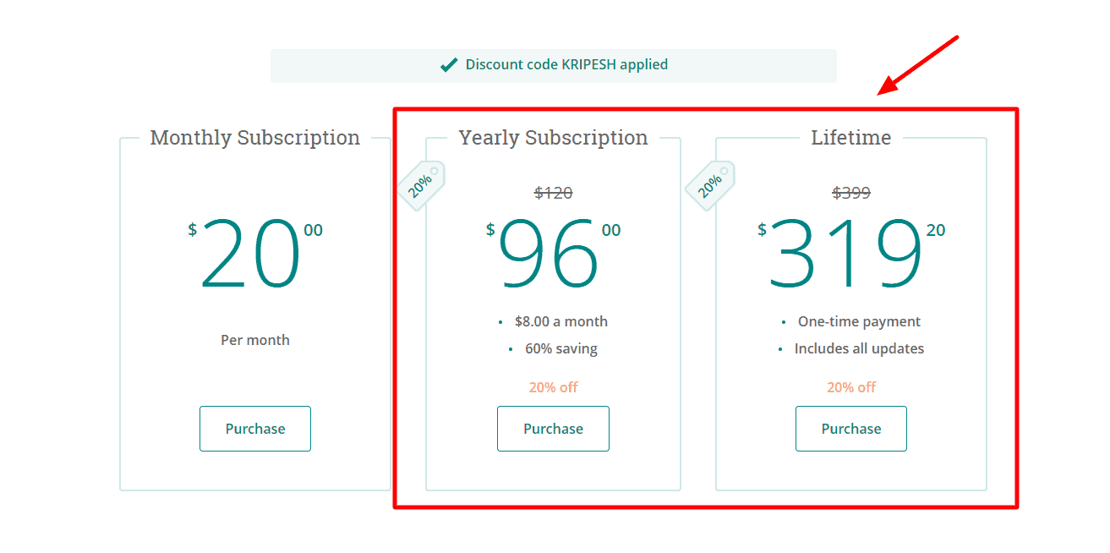Screen dimensions: 1110x553
Task: Click the "Includes all updates" bullet
Action: click(859, 348)
